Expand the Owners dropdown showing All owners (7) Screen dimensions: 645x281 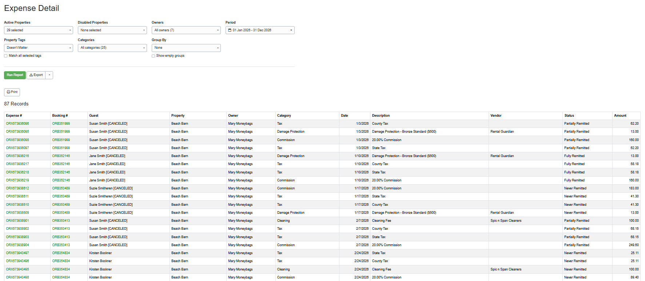pyautogui.click(x=186, y=30)
